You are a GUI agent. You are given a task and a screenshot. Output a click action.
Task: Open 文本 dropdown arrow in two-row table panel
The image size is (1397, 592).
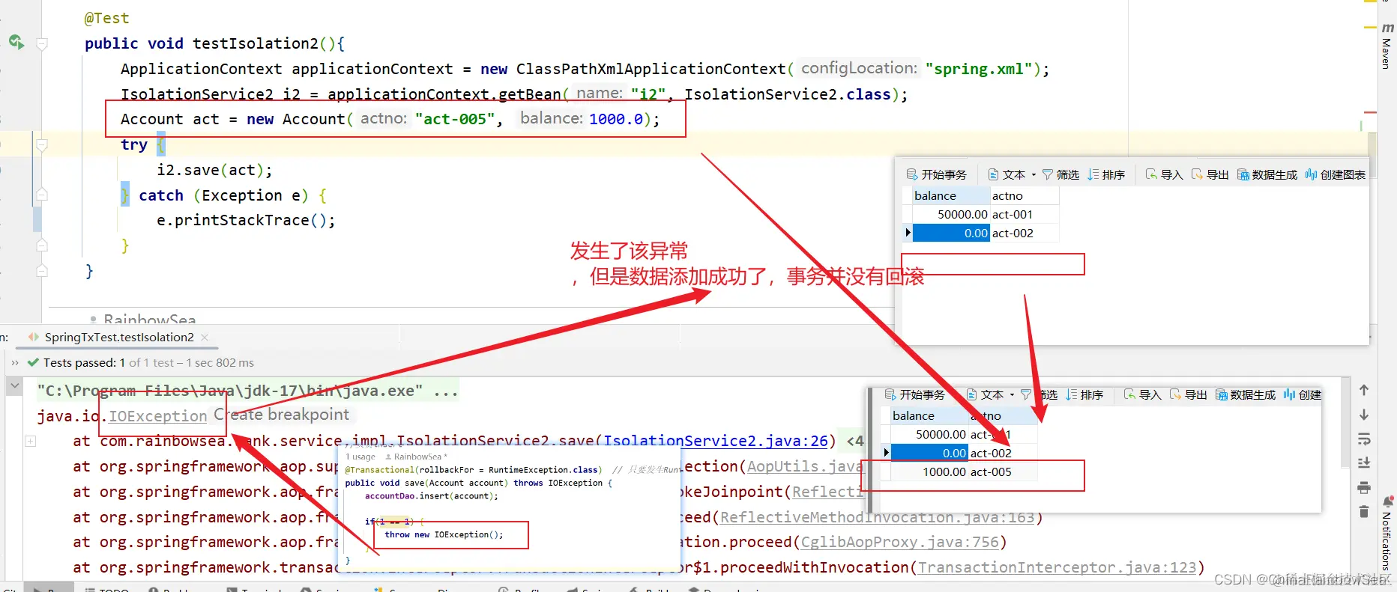point(1034,175)
